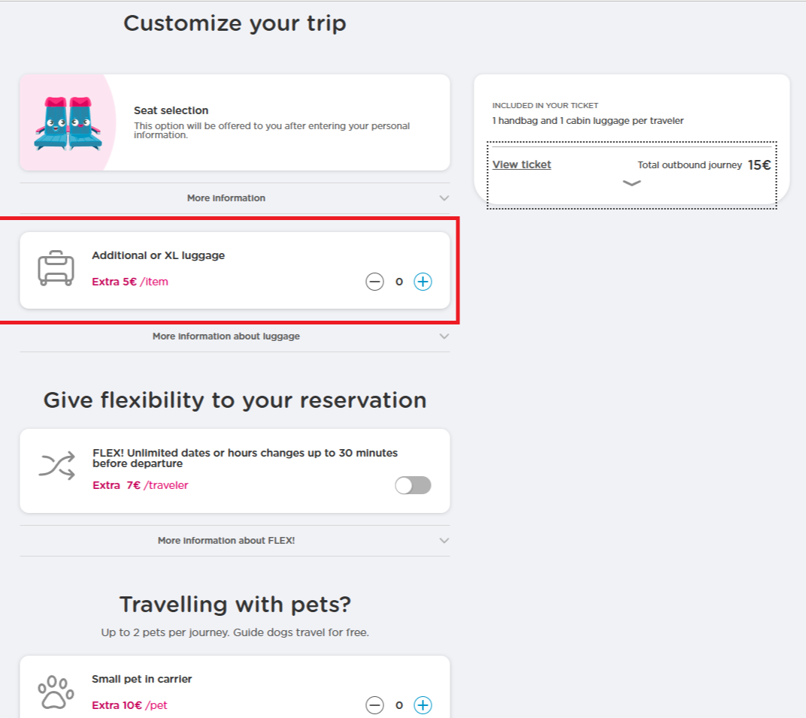
Task: Click the Additional or XL luggage label
Action: coord(158,255)
